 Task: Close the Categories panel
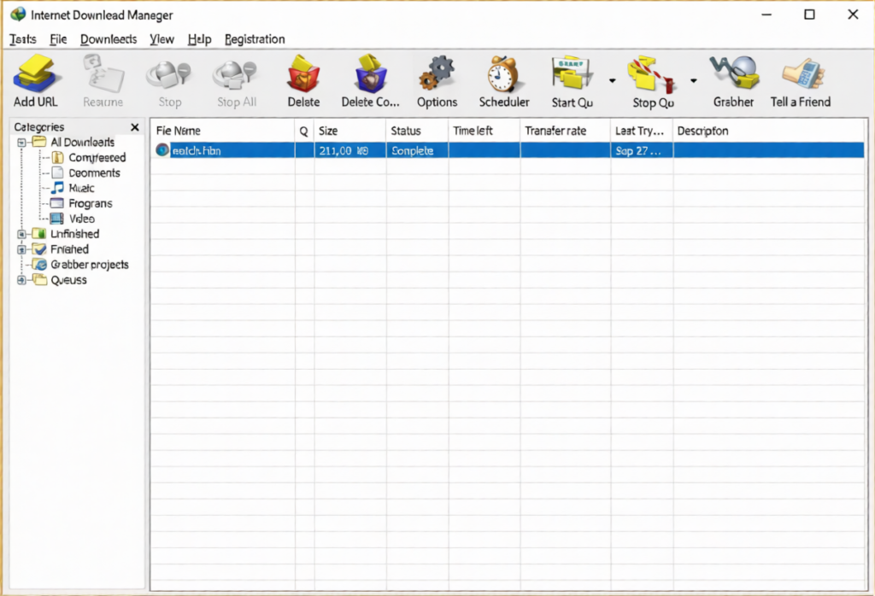tap(134, 126)
